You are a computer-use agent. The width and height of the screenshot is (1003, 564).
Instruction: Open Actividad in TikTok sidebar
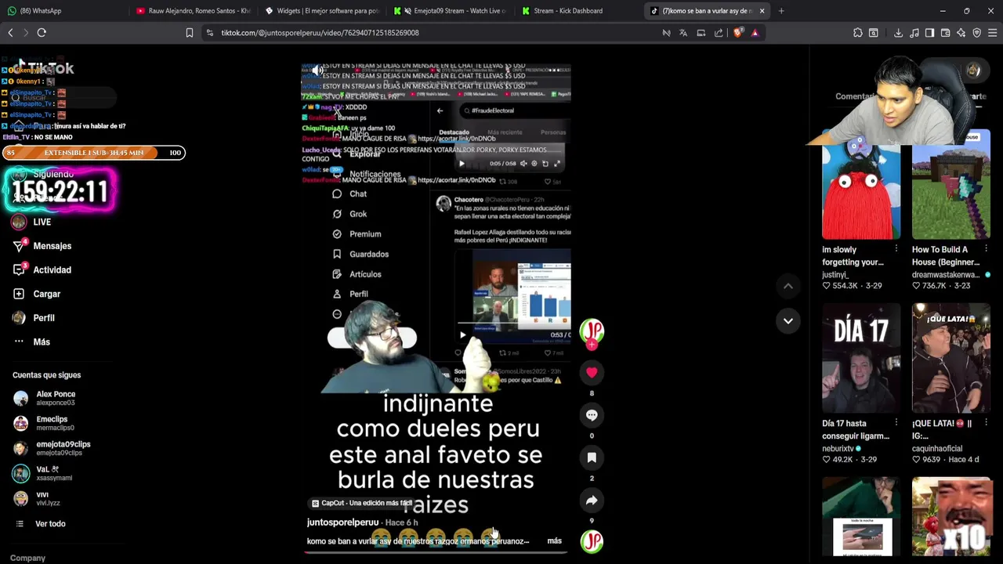pos(42,270)
